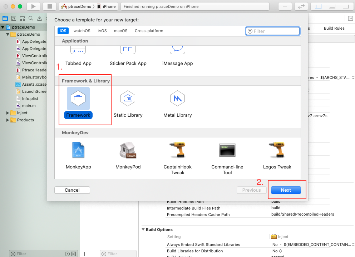Viewport: 355px width, 257px height.
Task: Click the code review arrows button
Action: point(301,6)
